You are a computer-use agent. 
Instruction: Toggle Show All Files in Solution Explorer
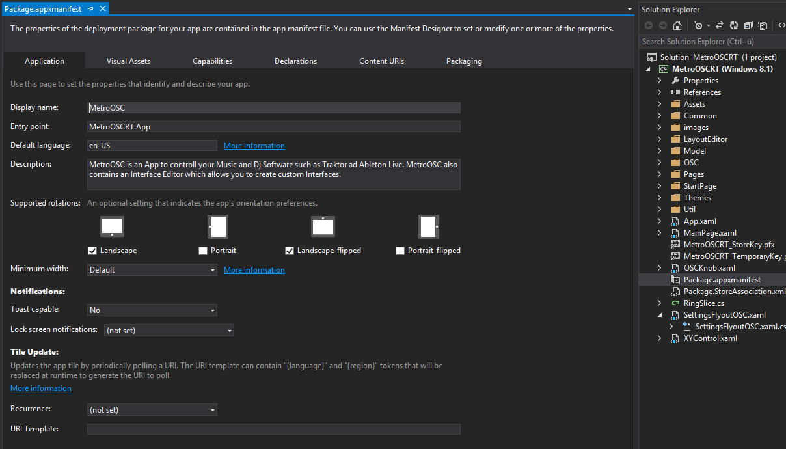763,25
